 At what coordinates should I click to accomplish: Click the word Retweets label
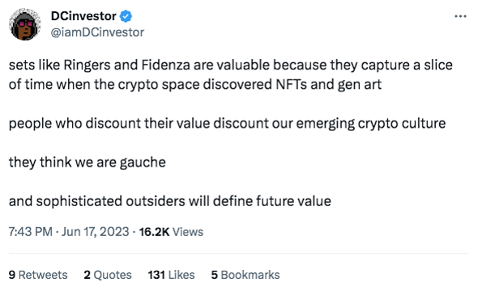tap(43, 275)
